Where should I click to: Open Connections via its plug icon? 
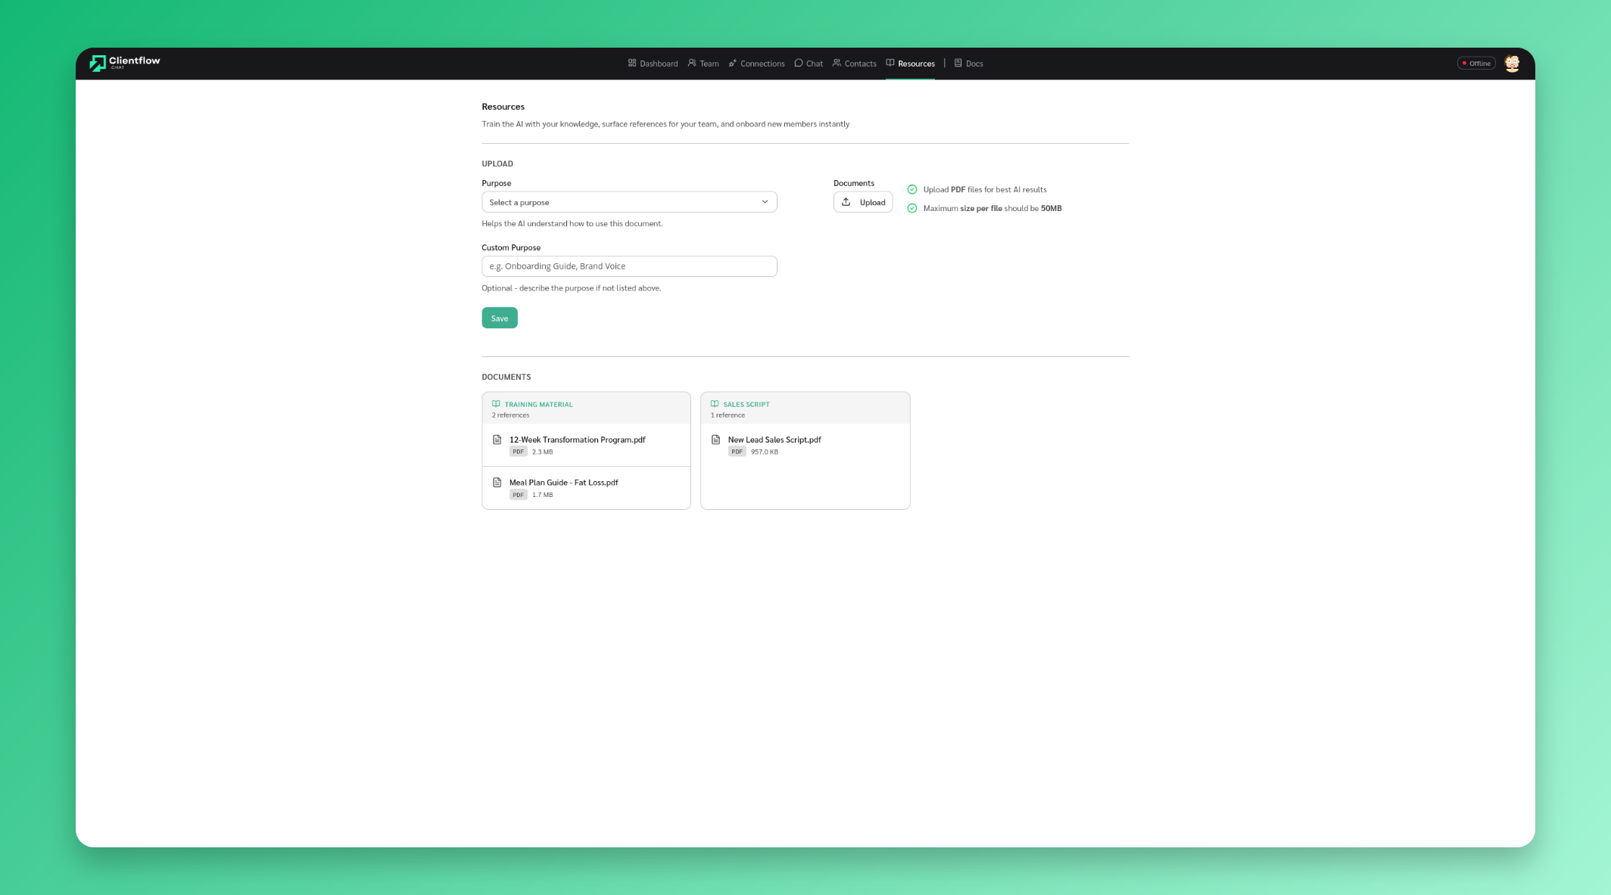click(732, 64)
